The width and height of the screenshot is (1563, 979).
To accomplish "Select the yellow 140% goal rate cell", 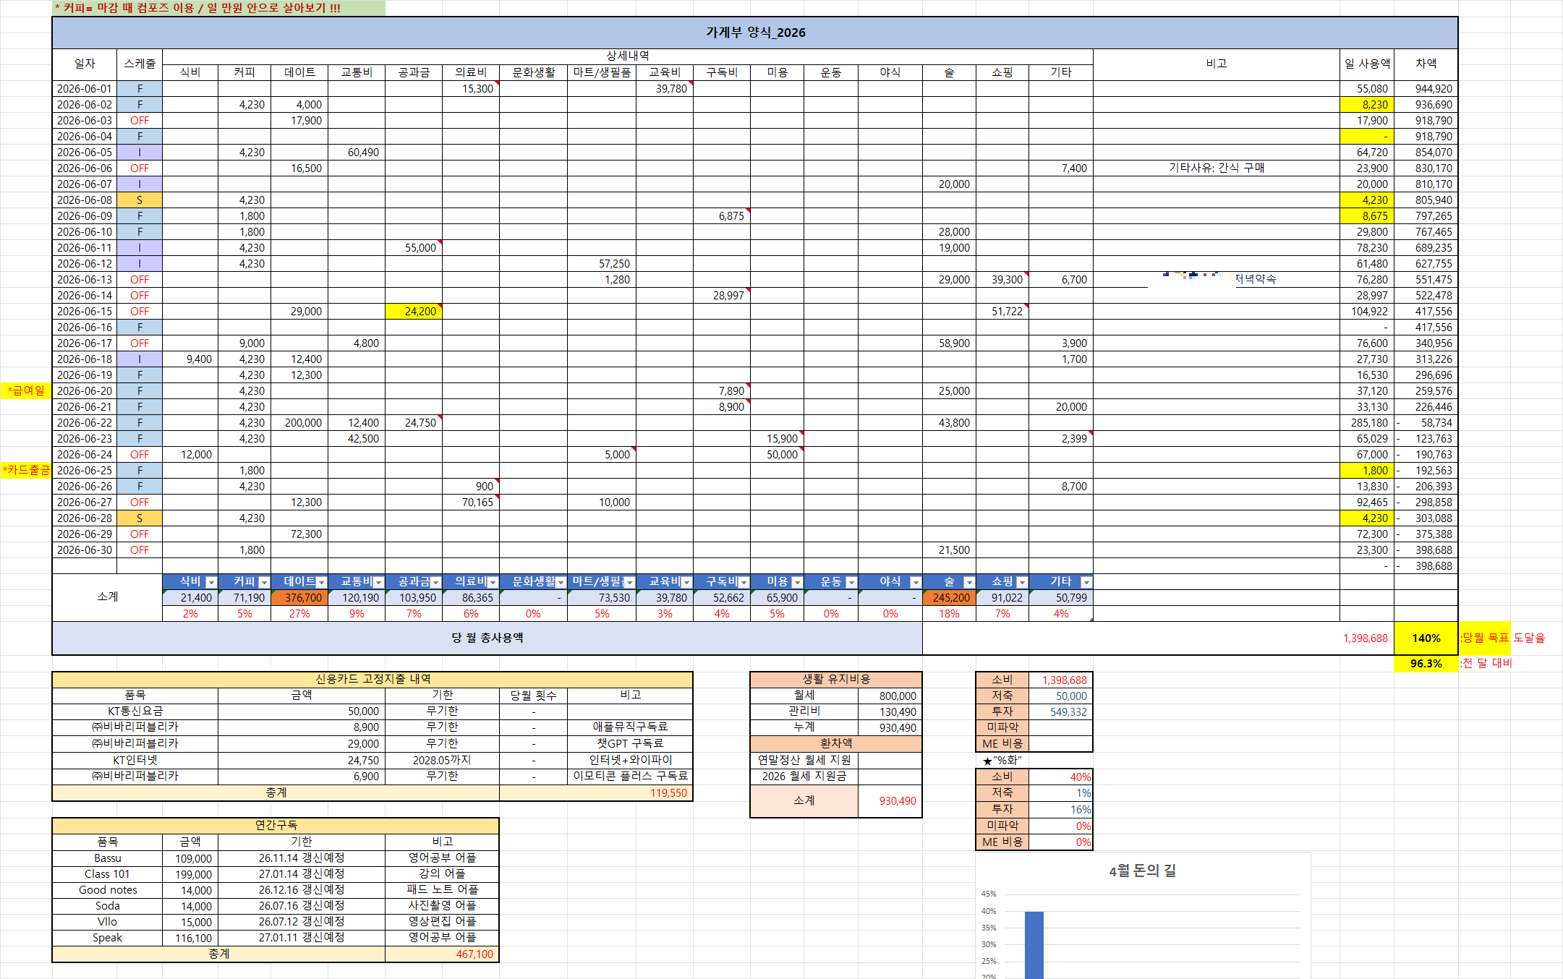I will [x=1426, y=638].
